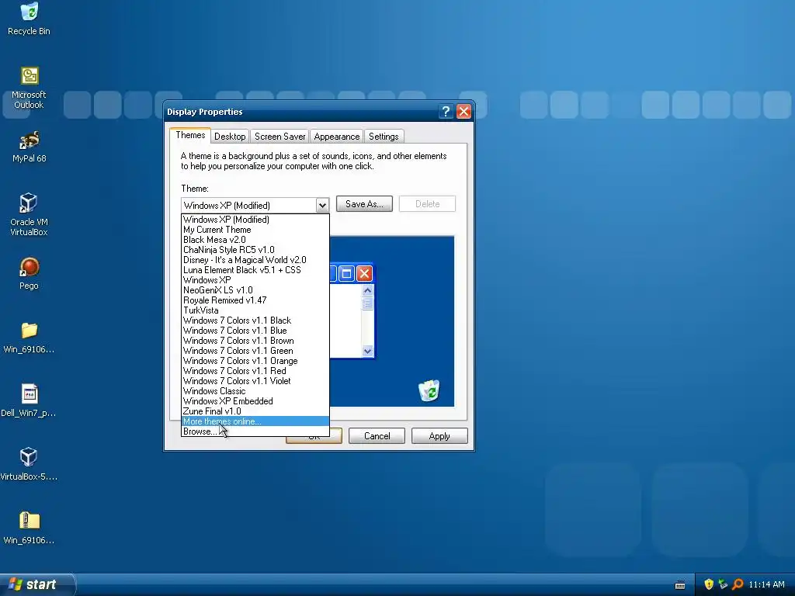Click the security shield tray icon
Viewport: 795px width, 596px height.
tap(709, 584)
